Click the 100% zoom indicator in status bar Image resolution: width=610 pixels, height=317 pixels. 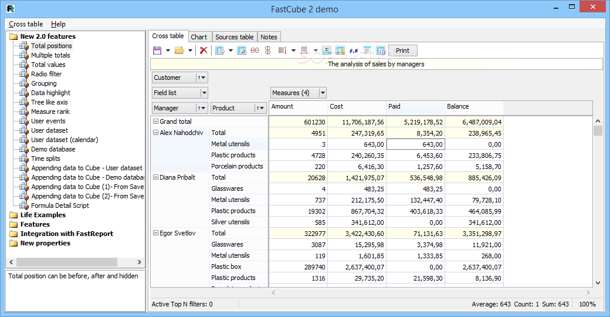[587, 304]
